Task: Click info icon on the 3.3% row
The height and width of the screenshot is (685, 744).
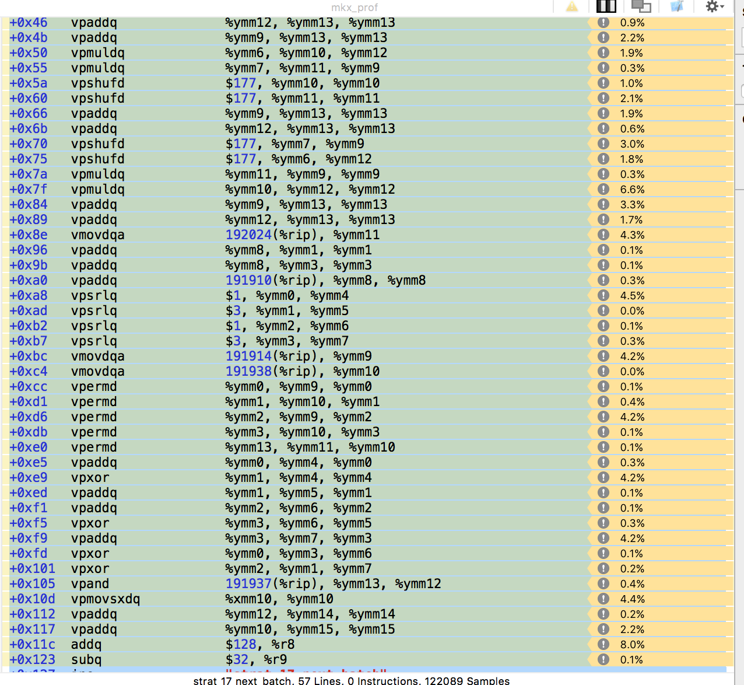Action: [603, 205]
